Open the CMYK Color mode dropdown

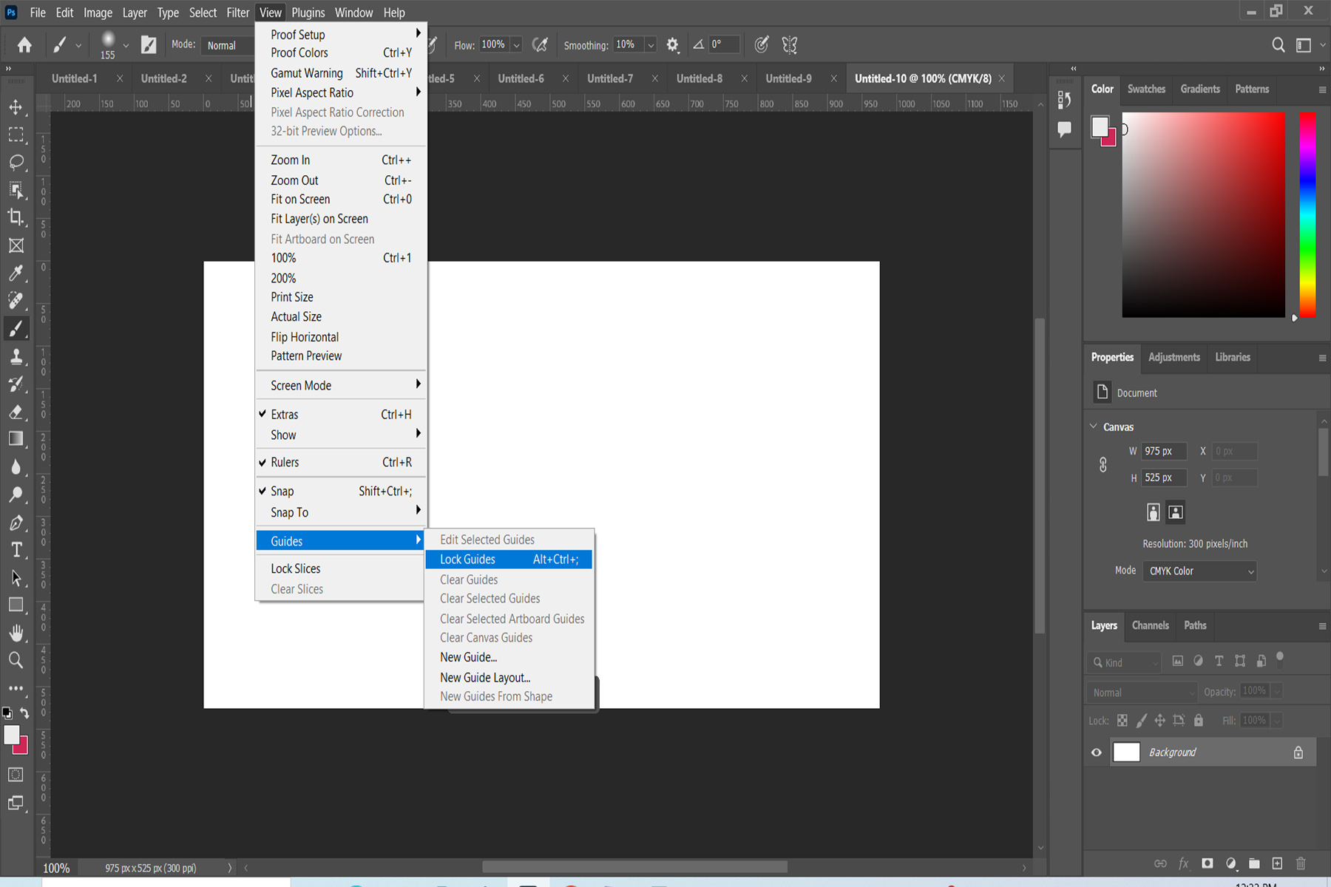coord(1200,571)
